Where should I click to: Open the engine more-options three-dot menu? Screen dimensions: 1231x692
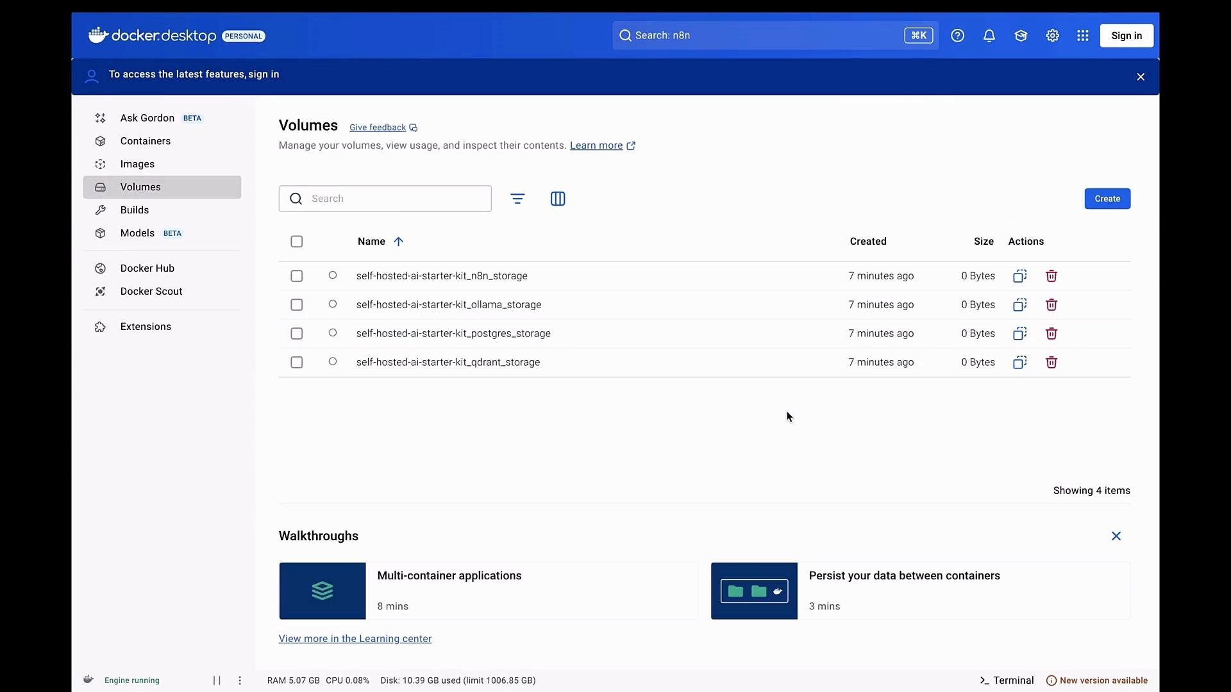click(x=240, y=680)
